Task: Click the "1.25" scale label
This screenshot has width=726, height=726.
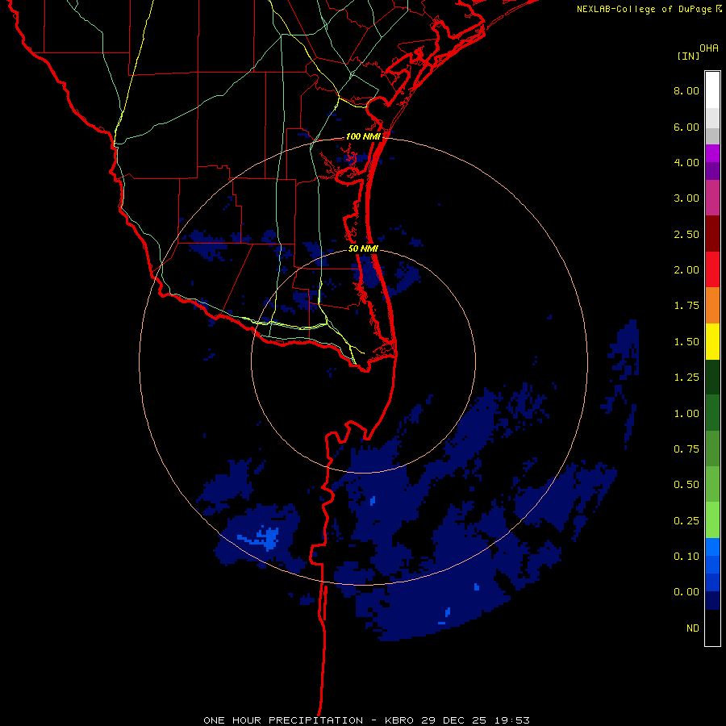Action: (686, 378)
